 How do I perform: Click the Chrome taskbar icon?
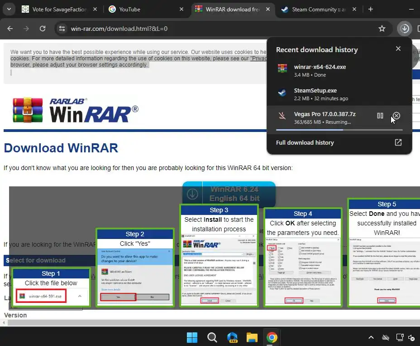272,337
